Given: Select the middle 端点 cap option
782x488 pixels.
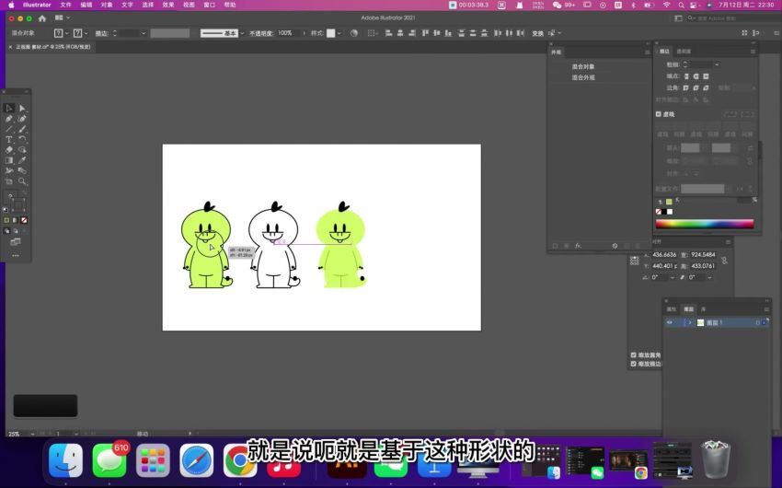Looking at the screenshot, I should click(x=696, y=76).
